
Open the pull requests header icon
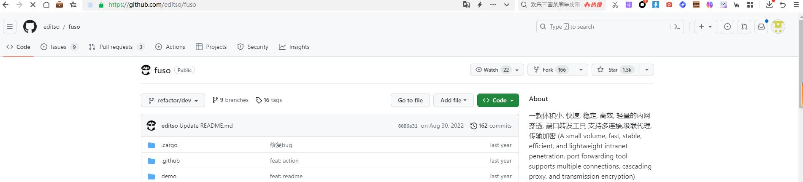(744, 27)
